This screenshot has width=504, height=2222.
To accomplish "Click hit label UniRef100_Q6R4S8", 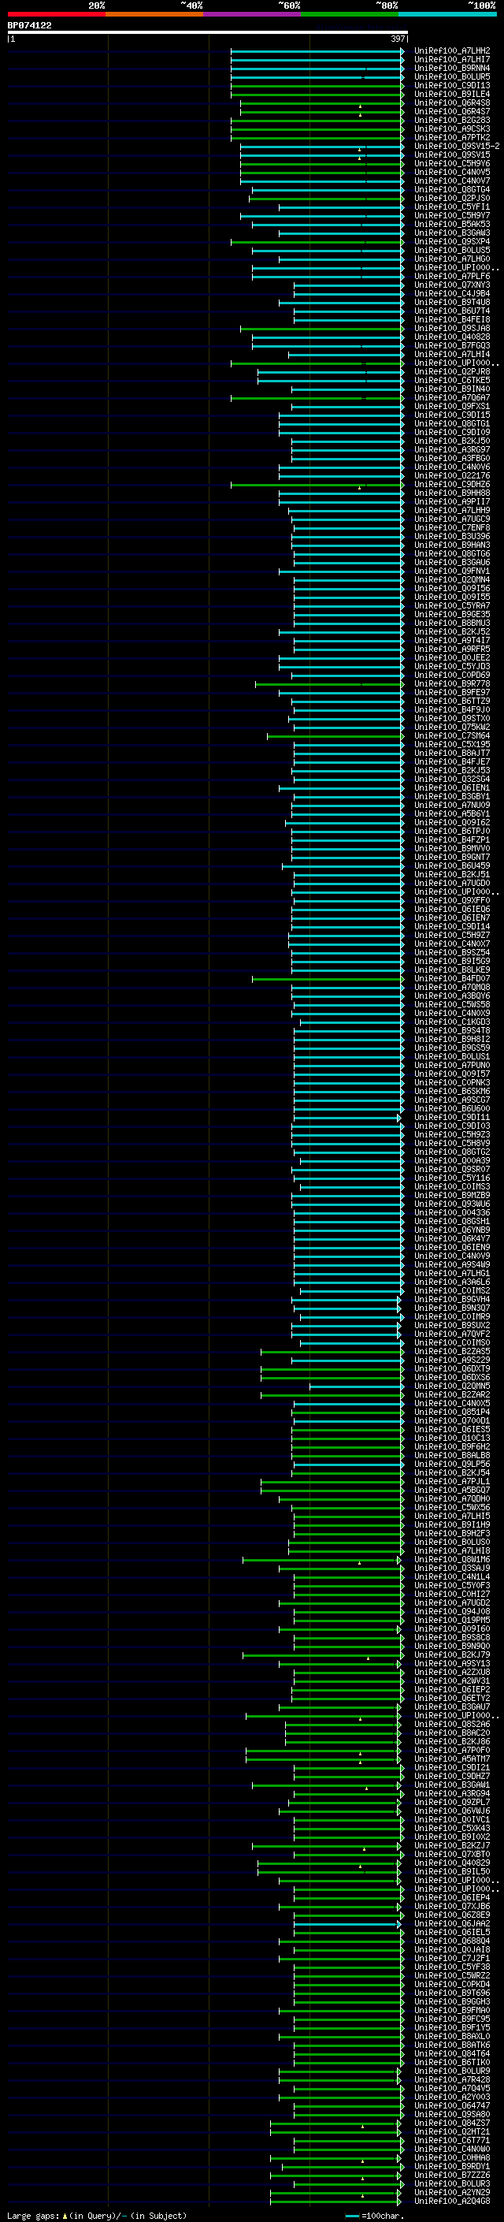I will (452, 102).
